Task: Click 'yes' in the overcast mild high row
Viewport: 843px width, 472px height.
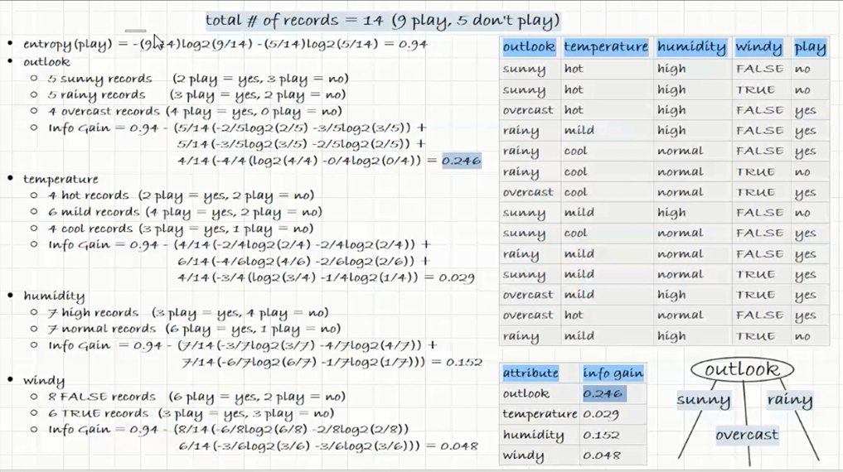Action: (x=805, y=296)
